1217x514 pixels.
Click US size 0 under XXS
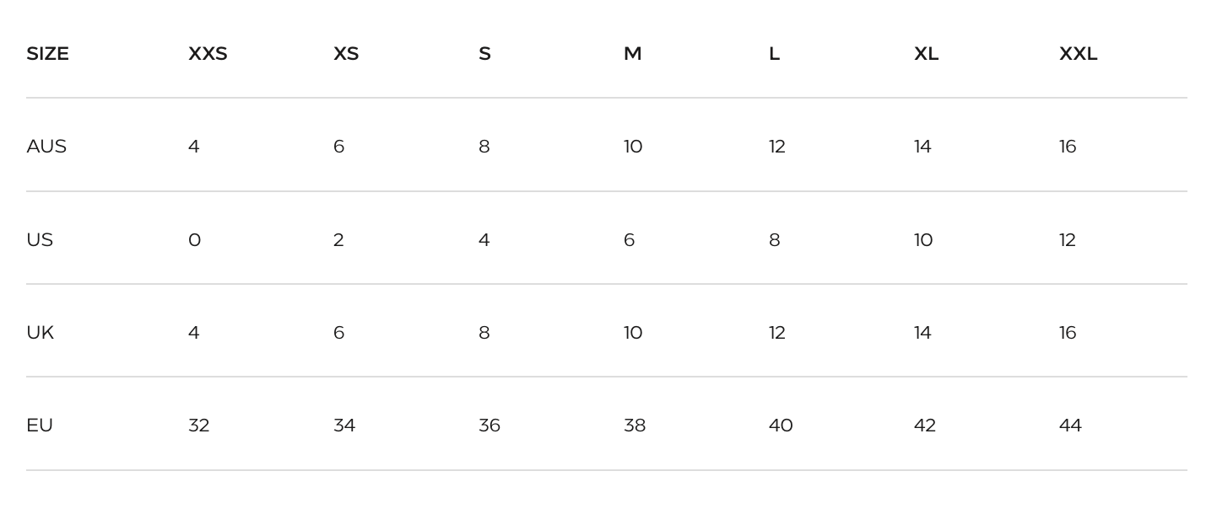(194, 240)
